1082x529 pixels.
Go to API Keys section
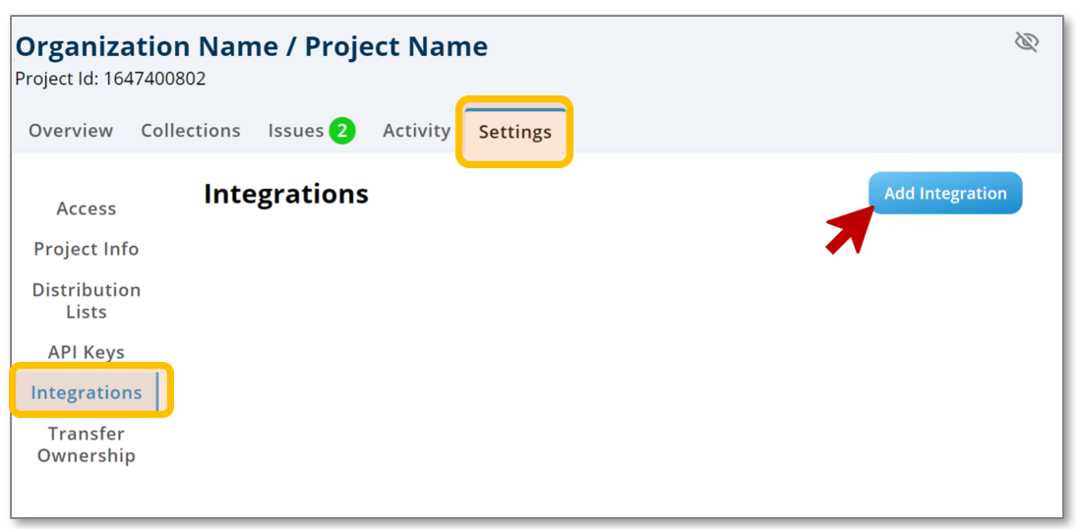click(x=87, y=352)
